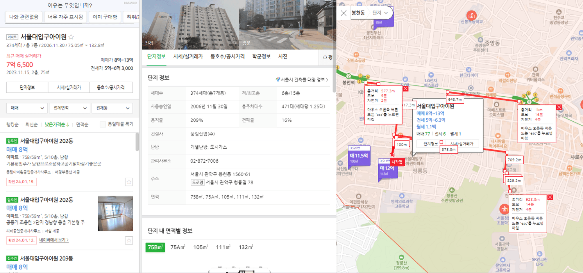The image size is (583, 273).
Task: Close the 577.3m distance popup
Action: coord(406,89)
